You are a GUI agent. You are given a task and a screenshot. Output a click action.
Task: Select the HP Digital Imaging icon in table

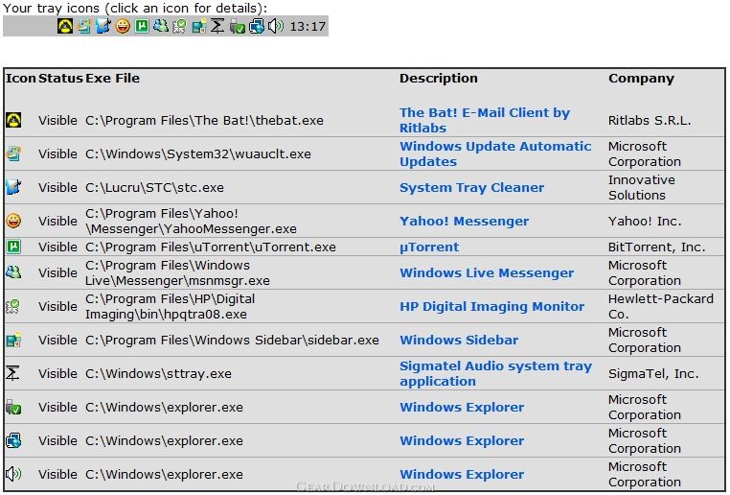(13, 306)
